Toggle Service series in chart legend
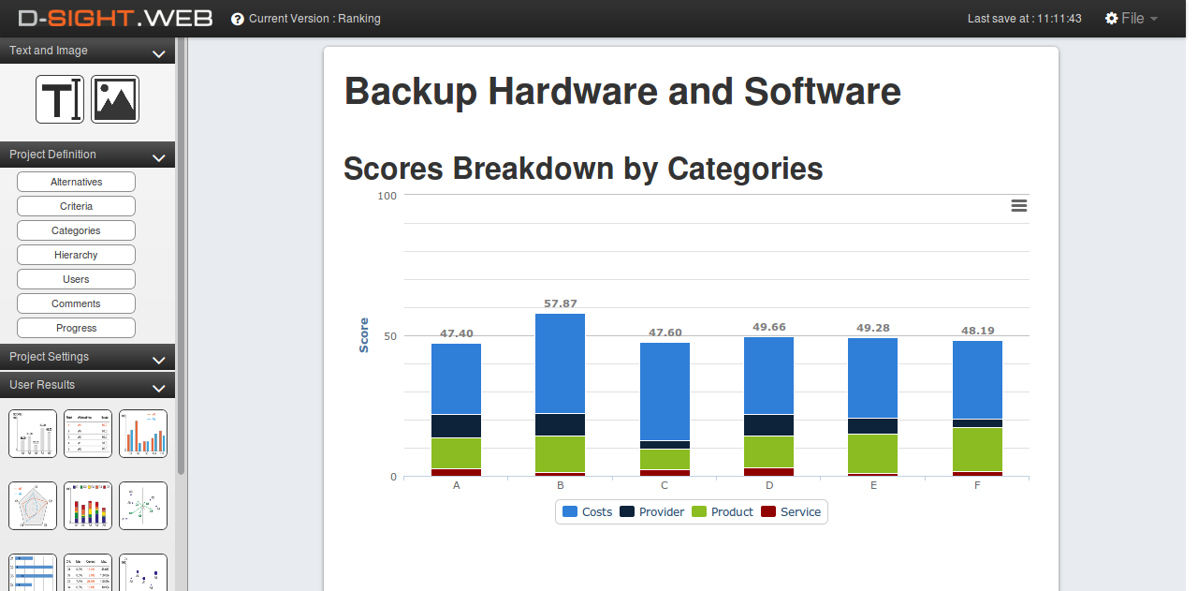1198x591 pixels. [x=791, y=512]
